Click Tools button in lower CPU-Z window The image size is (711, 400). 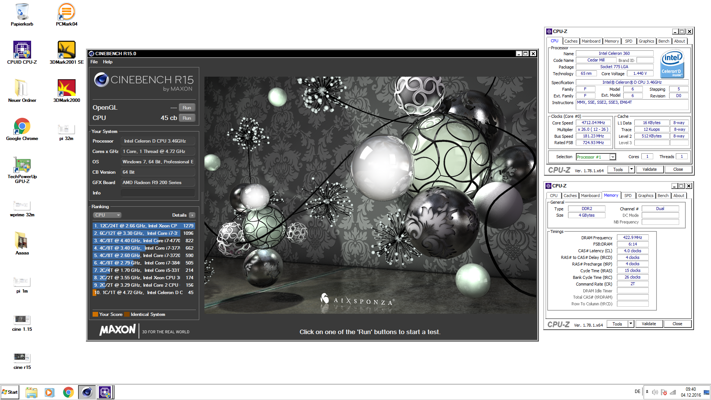coord(617,324)
